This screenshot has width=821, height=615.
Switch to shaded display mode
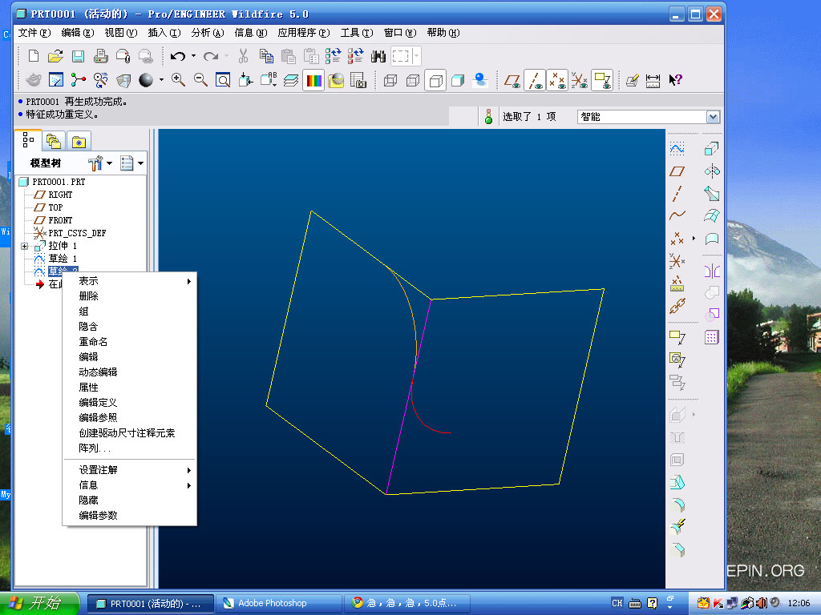458,80
